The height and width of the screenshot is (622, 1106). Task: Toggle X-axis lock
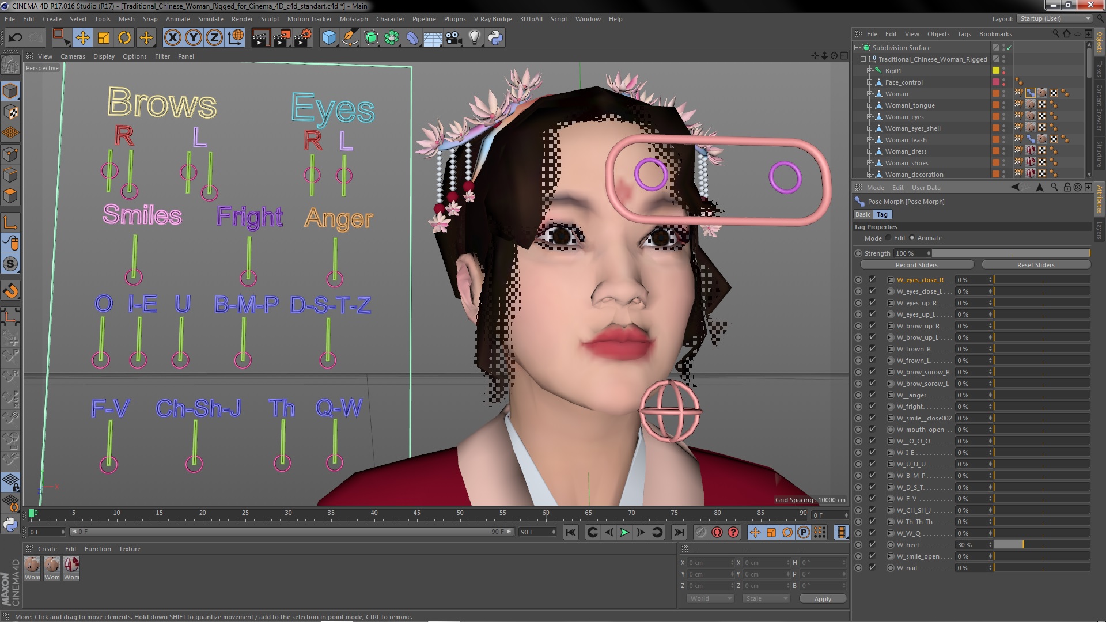tap(172, 38)
